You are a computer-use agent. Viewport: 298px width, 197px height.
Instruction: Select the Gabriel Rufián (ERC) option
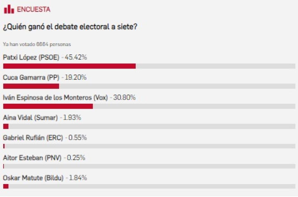(33, 138)
